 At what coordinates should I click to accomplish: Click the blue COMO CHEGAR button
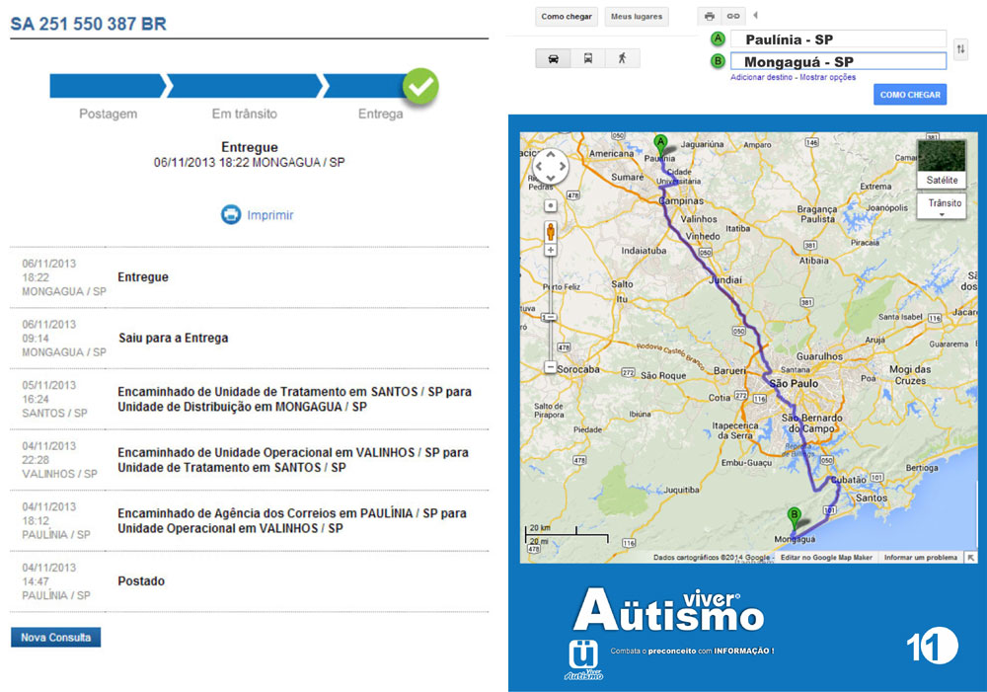tap(909, 95)
